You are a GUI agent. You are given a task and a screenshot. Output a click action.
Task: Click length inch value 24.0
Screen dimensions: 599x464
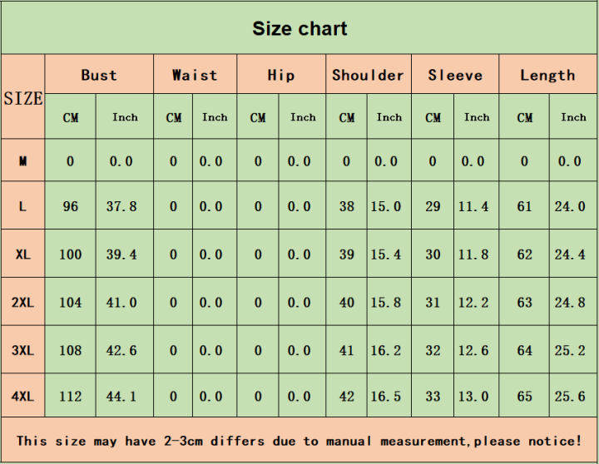pyautogui.click(x=570, y=206)
